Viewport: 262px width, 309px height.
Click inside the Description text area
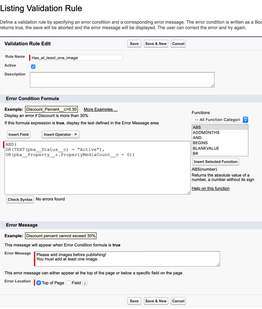tap(122, 79)
